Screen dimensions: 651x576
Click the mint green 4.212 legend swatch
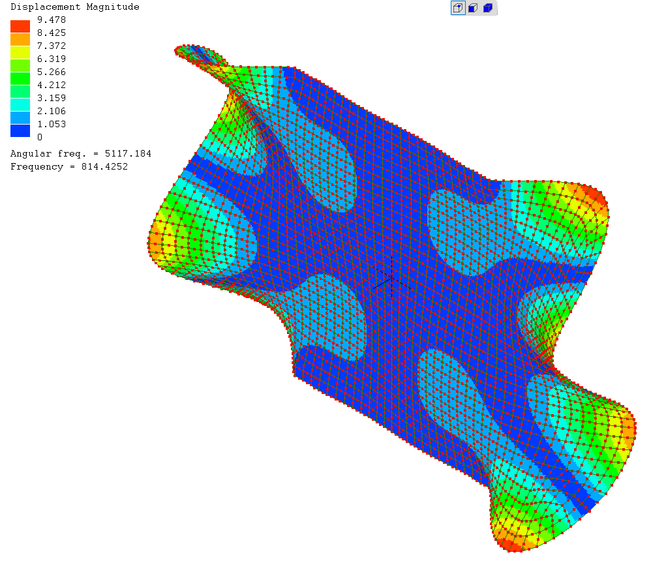(x=20, y=91)
